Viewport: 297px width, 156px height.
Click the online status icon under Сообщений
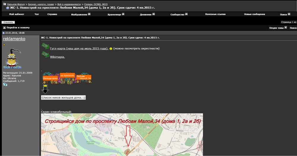pos(5,84)
